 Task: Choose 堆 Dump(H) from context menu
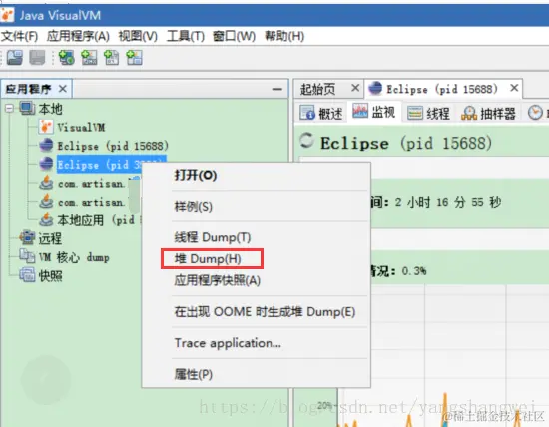[x=208, y=259]
